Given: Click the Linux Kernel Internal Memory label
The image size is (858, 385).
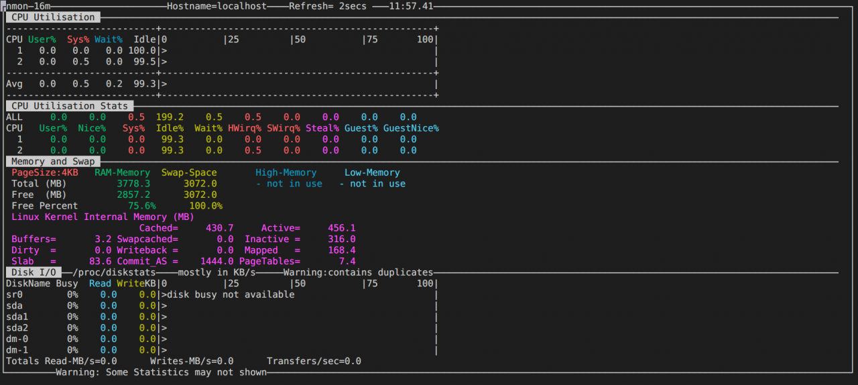Looking at the screenshot, I should tap(103, 217).
